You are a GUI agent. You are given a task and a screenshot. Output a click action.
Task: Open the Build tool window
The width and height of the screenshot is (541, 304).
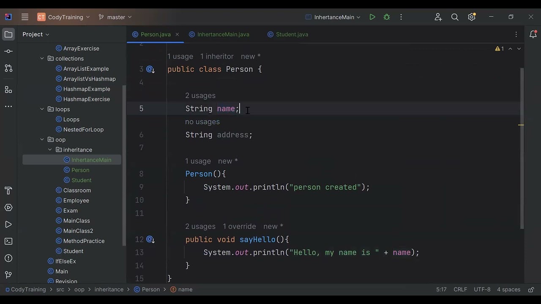[x=8, y=191]
